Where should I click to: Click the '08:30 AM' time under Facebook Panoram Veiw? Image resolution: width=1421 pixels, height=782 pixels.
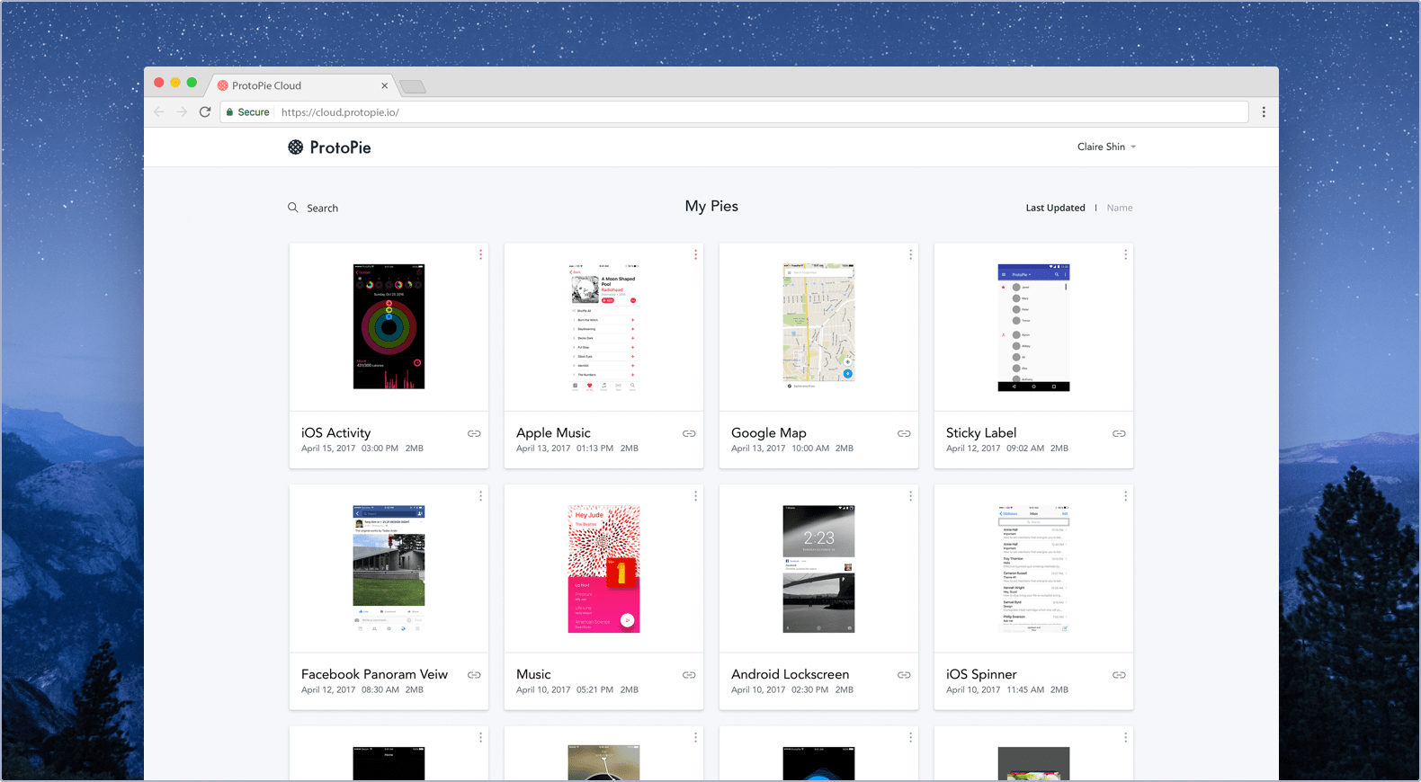tap(380, 690)
